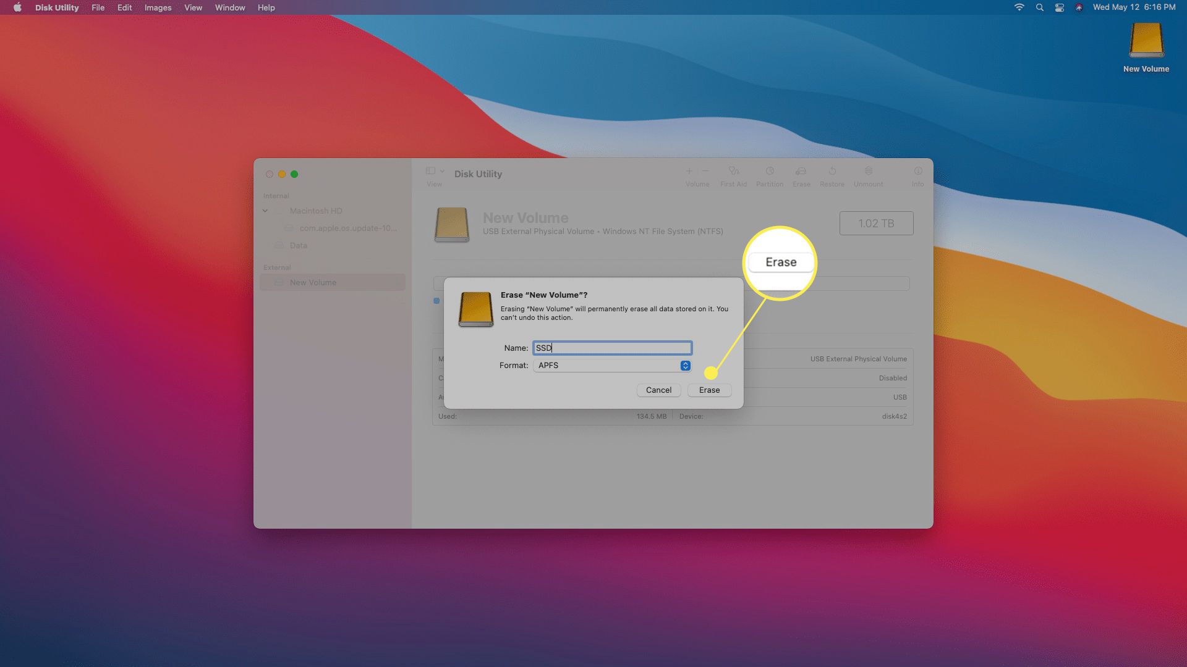
Task: Click the date and time display
Action: 1134,7
